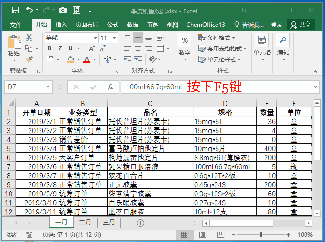Open 单元格样式 cell styles menu
Viewport: 325px width, 242px height.
click(x=219, y=59)
